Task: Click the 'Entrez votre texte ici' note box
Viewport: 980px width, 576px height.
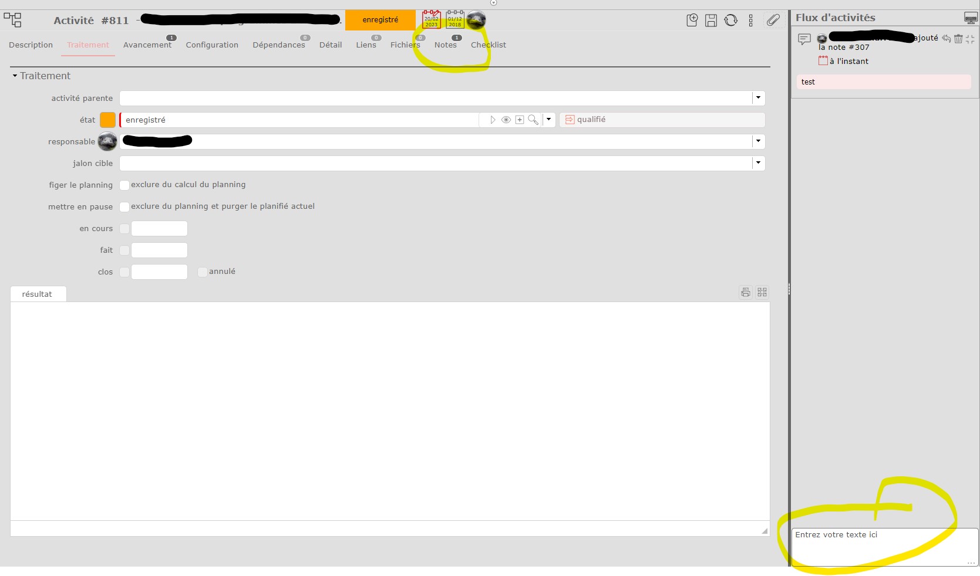Action: (885, 547)
